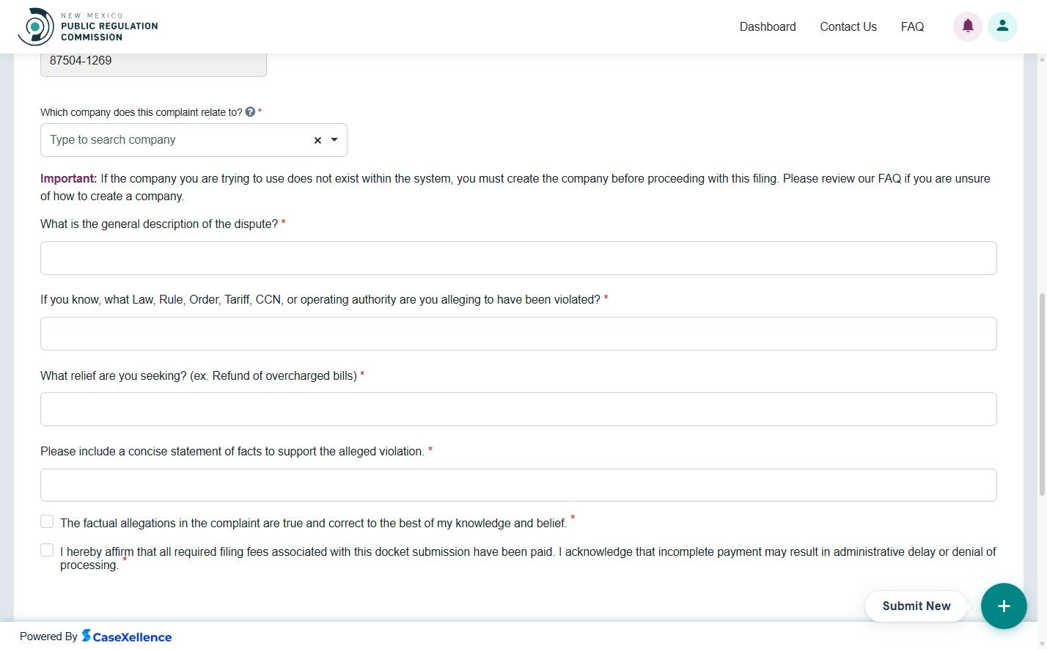
Task: Open the user account icon
Action: pyautogui.click(x=1002, y=26)
